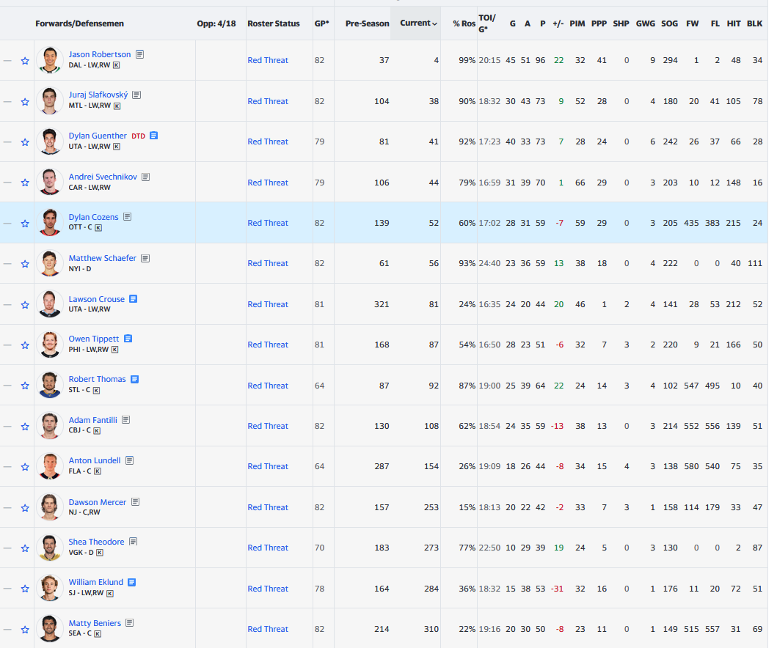This screenshot has height=648, width=777.
Task: Open Robert Thomas's blue player notes icon
Action: coord(135,379)
